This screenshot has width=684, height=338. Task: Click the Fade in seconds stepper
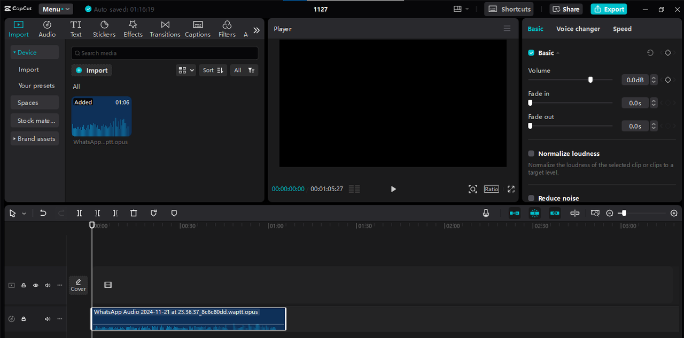click(x=654, y=103)
